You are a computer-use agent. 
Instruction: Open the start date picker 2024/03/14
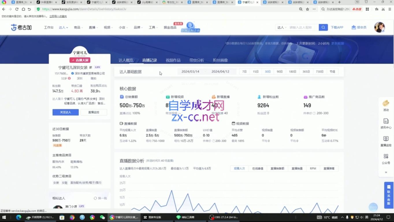pos(190,71)
